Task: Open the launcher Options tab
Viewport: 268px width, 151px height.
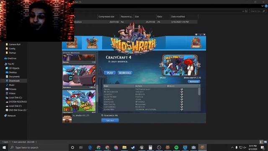Action: click(196, 43)
